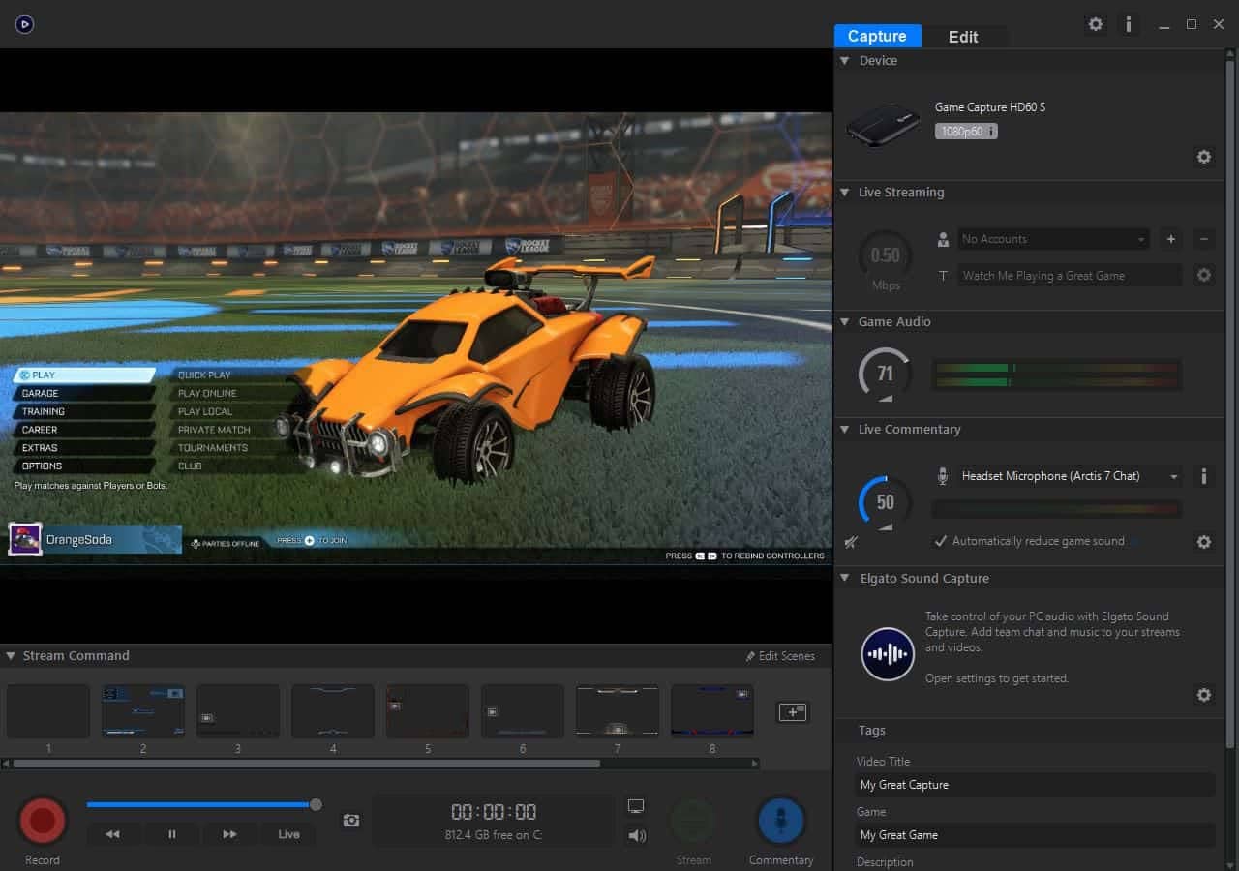
Task: Select scene thumbnail 7
Action: pyautogui.click(x=618, y=711)
